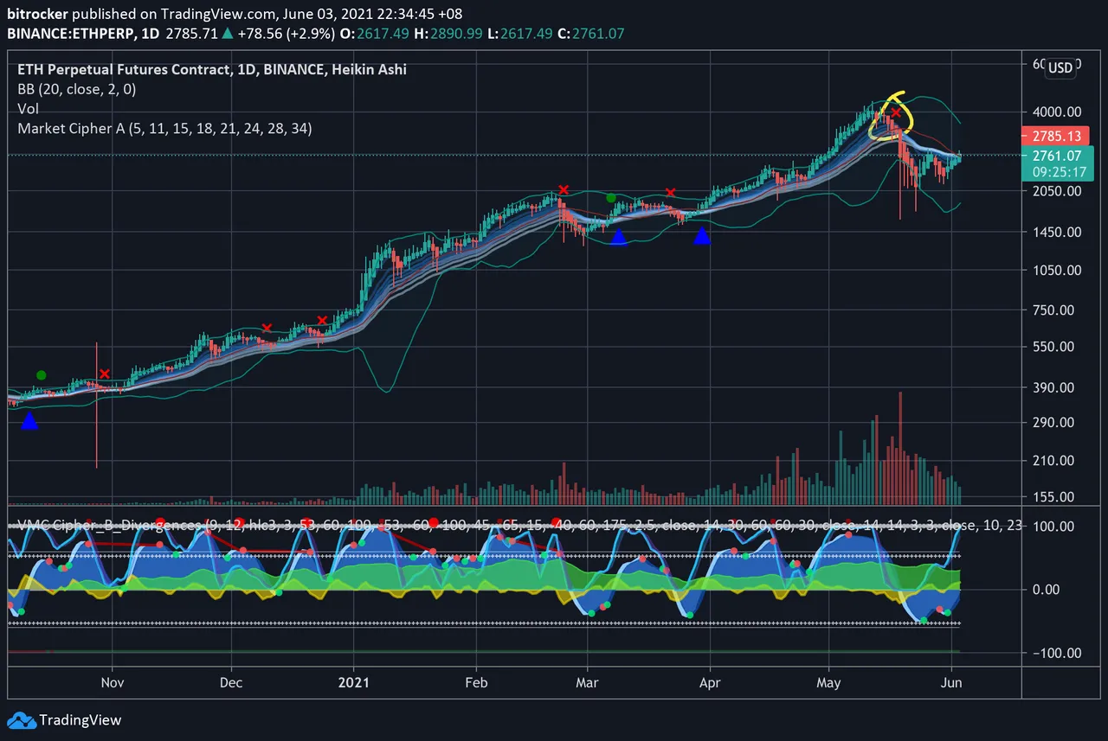This screenshot has width=1108, height=741.
Task: Click the blue triangle marker near March
Action: [x=618, y=236]
